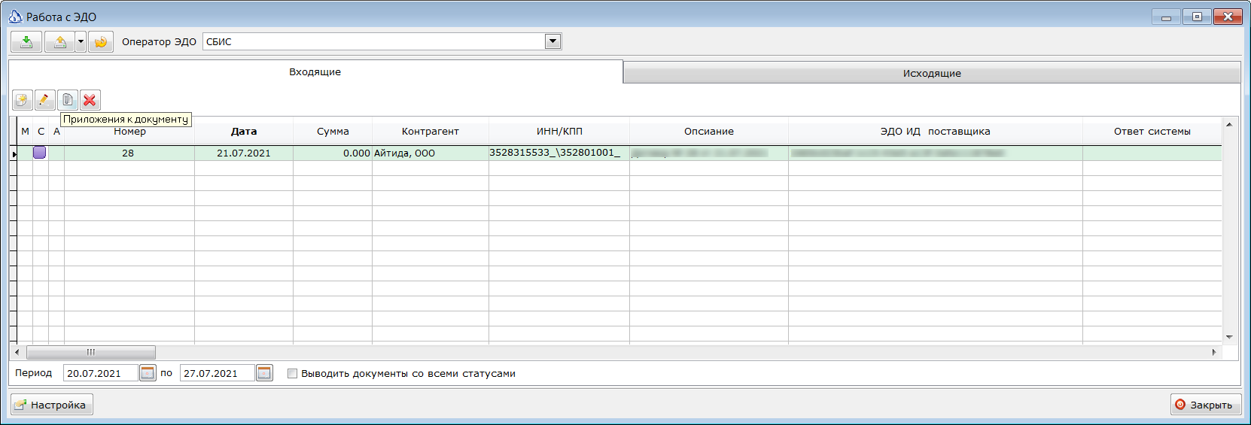Click the A column header
The image size is (1251, 425).
pyautogui.click(x=56, y=132)
